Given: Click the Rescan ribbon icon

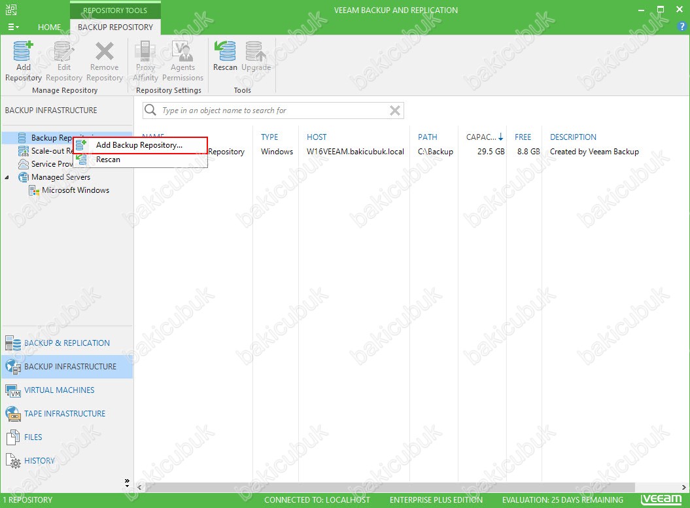Looking at the screenshot, I should (x=225, y=52).
